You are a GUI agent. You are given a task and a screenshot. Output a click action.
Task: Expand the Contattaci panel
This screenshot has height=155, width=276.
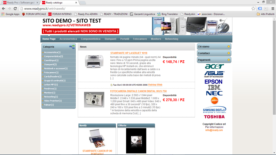coord(214,53)
